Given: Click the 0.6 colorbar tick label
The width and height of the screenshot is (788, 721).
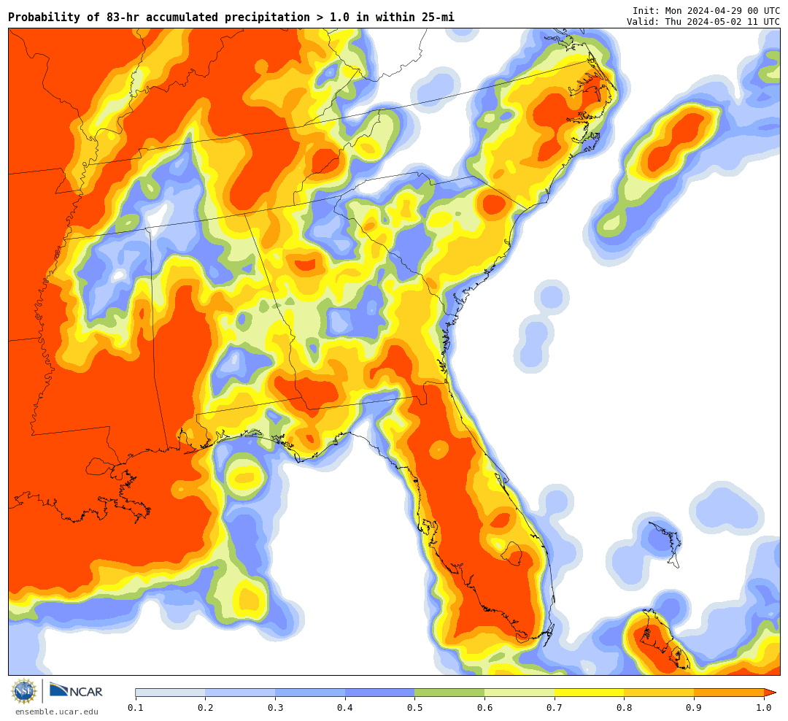Looking at the screenshot, I should click(485, 708).
